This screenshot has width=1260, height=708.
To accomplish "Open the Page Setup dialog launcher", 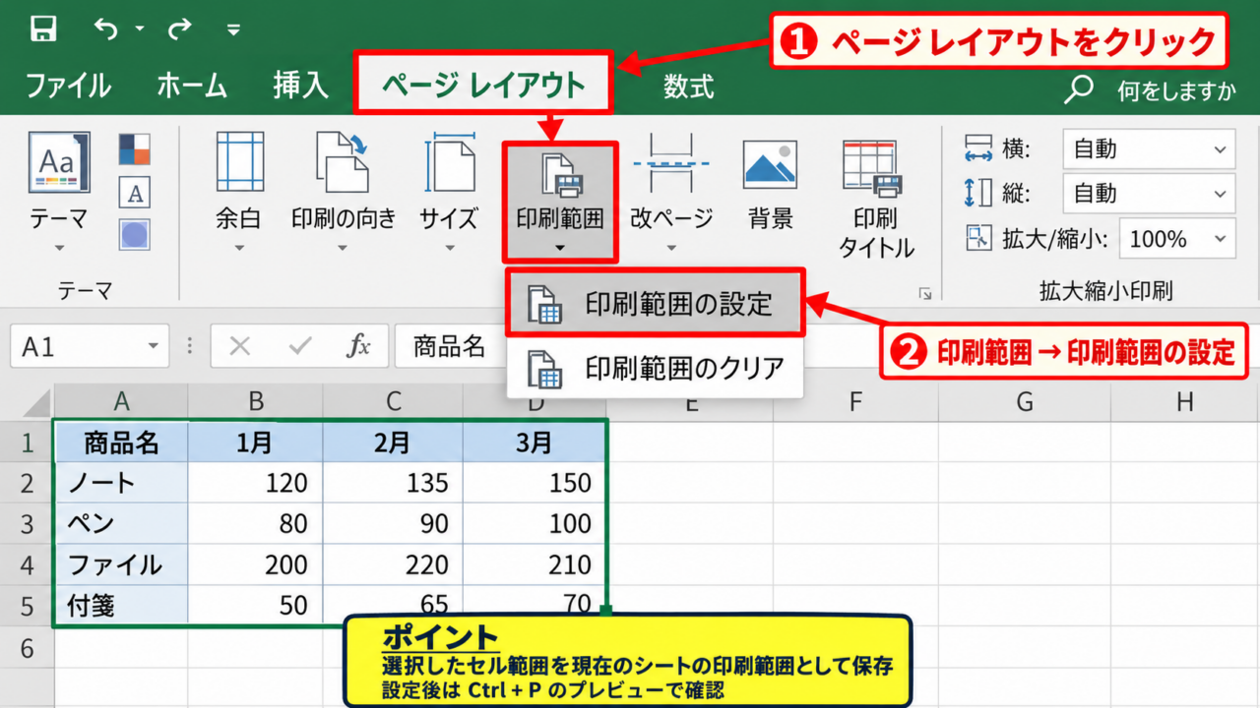I will pos(924,293).
